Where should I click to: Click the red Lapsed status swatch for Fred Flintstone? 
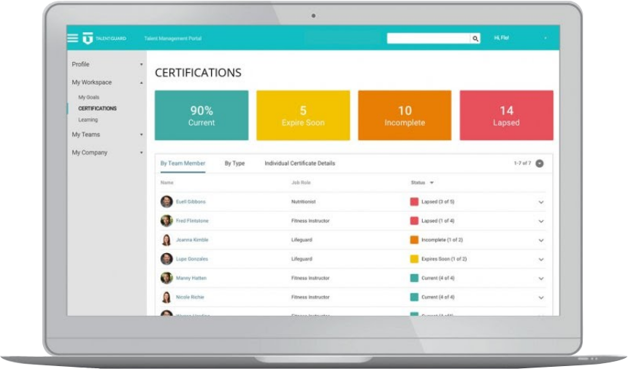tap(414, 221)
